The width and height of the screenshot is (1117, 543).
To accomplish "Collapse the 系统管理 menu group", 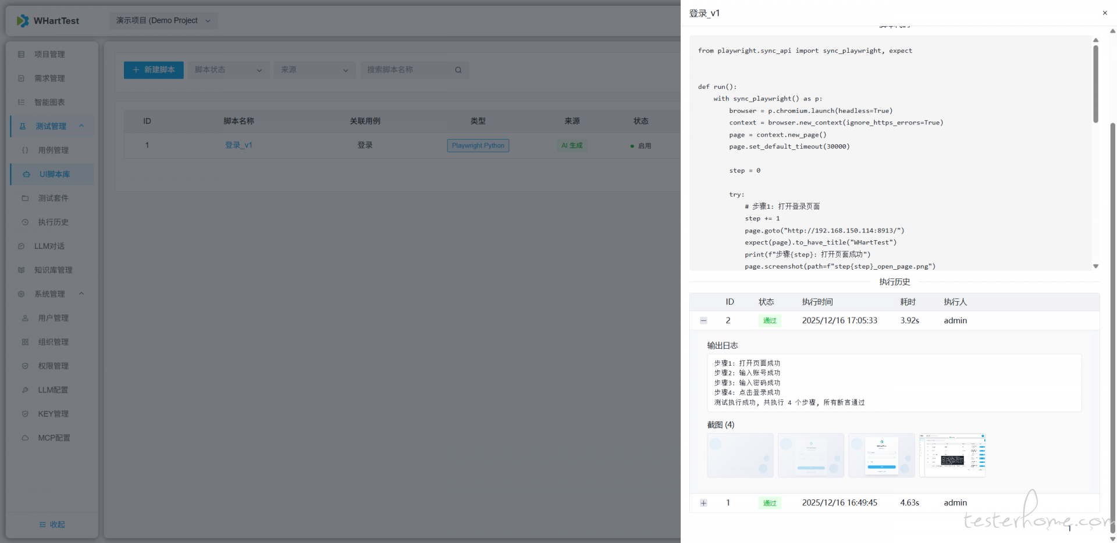I will tap(81, 294).
